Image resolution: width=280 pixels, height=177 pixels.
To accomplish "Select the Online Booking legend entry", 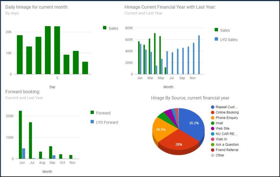I will [x=227, y=112].
